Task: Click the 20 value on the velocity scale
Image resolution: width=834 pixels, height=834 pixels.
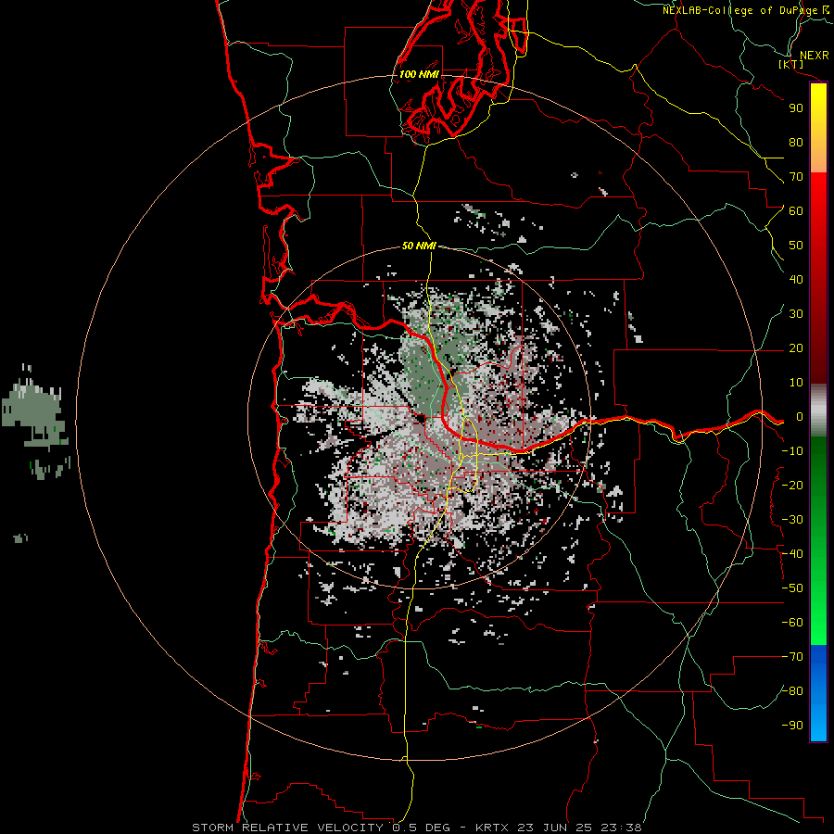Action: [x=796, y=347]
